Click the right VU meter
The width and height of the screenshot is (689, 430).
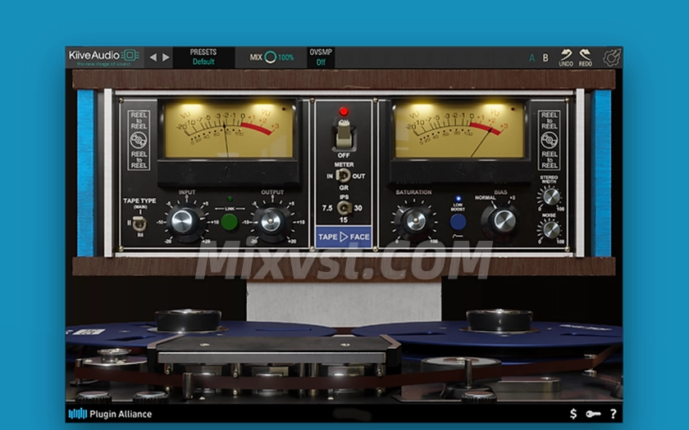tap(459, 130)
